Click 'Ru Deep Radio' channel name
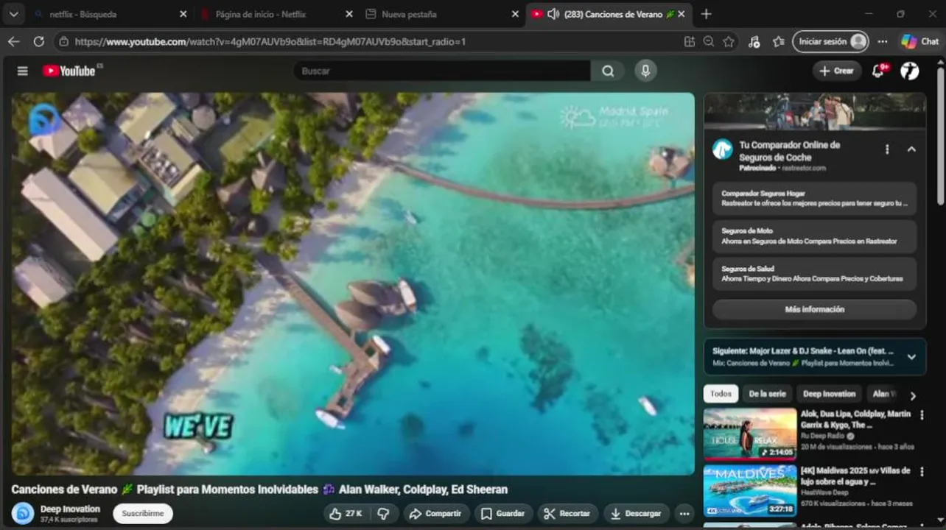The image size is (946, 530). 823,436
